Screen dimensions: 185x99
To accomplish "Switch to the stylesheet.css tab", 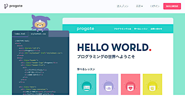I will coord(38,34).
